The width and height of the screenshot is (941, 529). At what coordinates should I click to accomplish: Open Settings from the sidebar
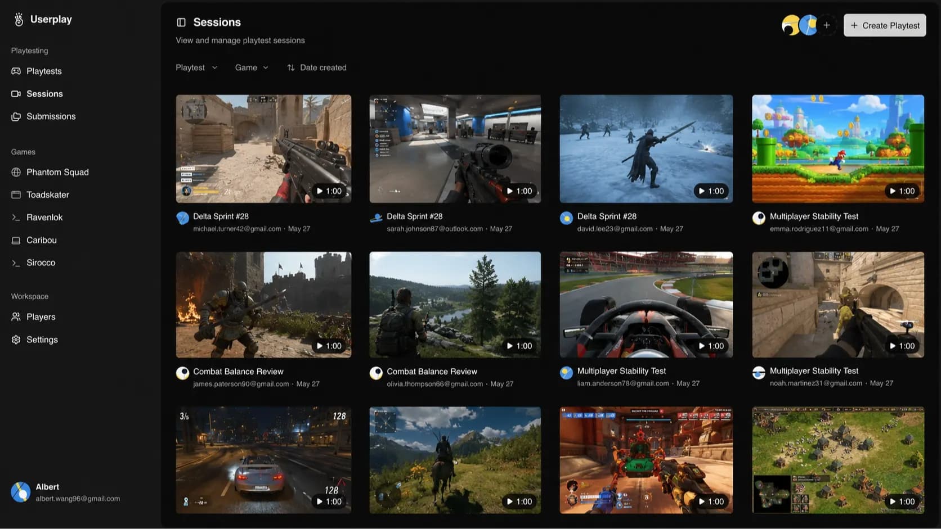pyautogui.click(x=42, y=340)
